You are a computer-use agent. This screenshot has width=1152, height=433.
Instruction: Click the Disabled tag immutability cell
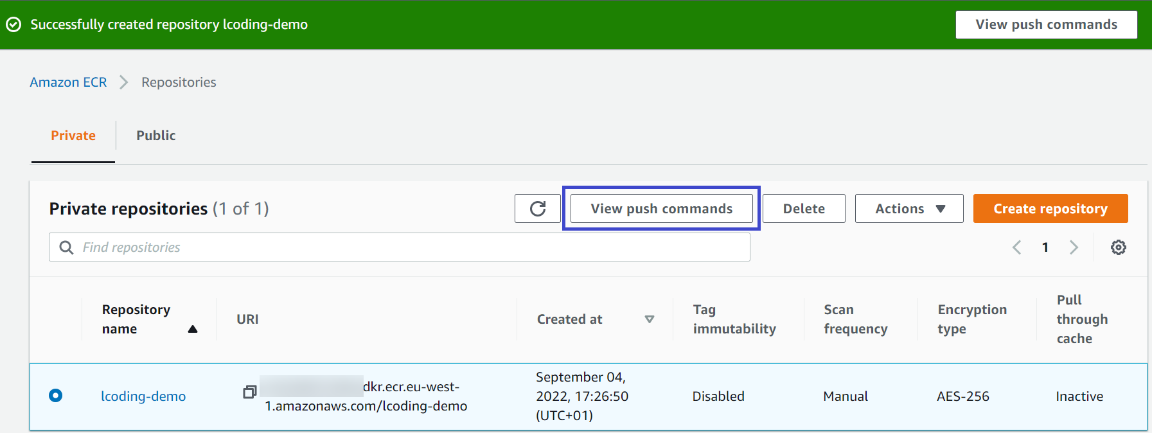718,396
